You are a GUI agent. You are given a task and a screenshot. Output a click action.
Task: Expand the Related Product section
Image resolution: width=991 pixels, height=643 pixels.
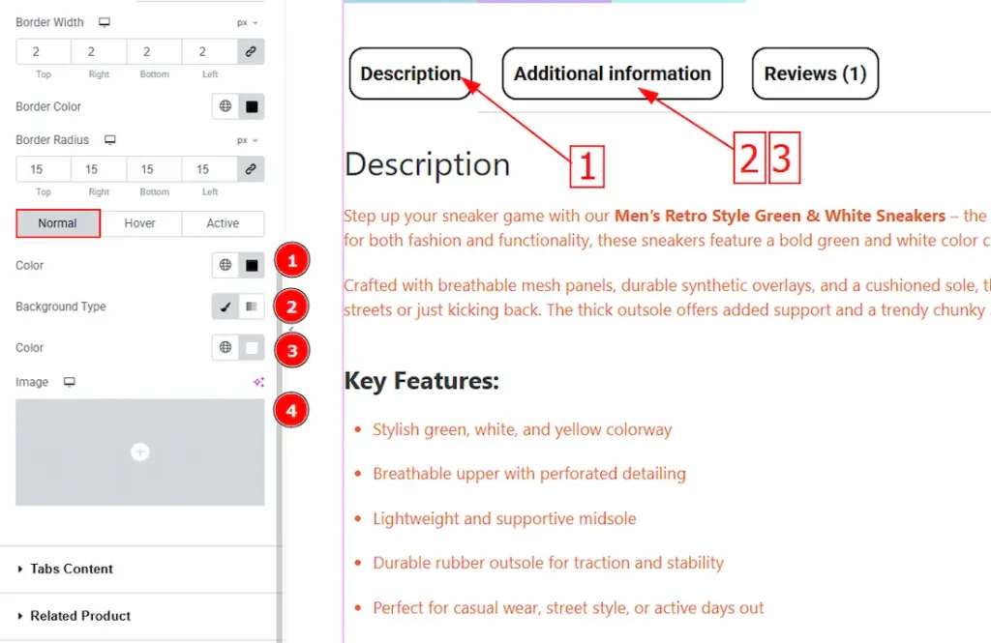pyautogui.click(x=80, y=615)
